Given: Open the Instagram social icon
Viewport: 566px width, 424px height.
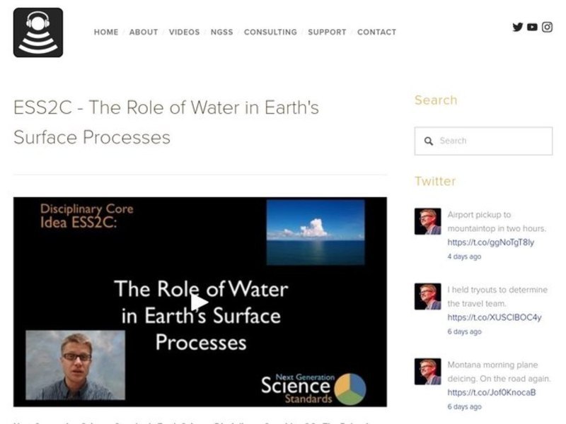Looking at the screenshot, I should point(547,28).
